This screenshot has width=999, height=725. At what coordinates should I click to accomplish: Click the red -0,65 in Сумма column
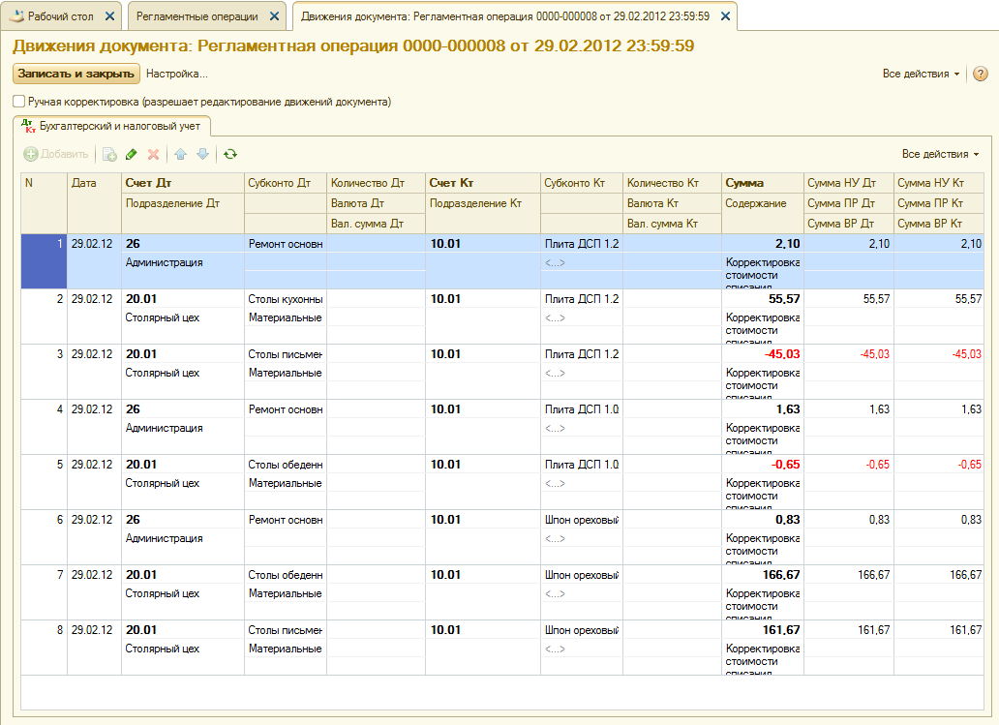point(785,465)
